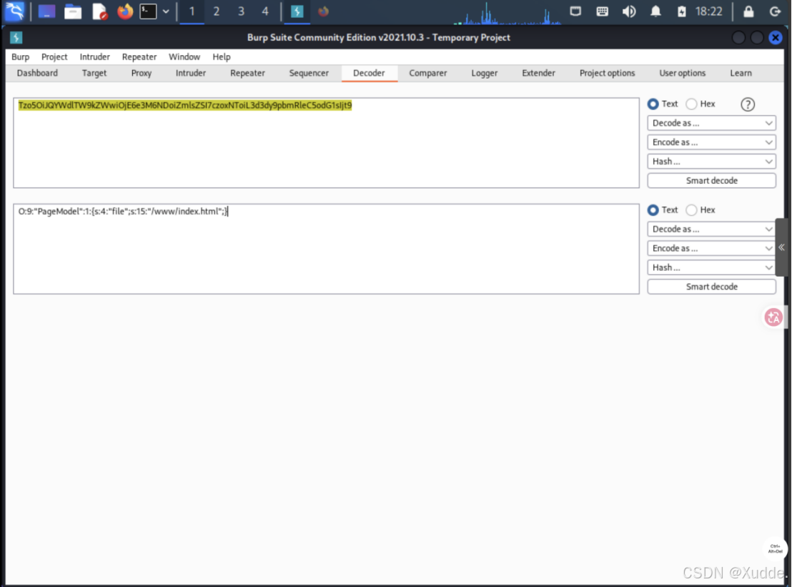The height and width of the screenshot is (587, 792).
Task: Open the display settings tray icon
Action: pos(575,11)
